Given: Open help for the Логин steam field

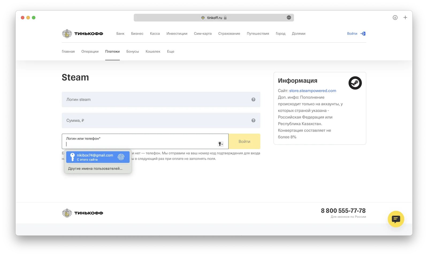Looking at the screenshot, I should pos(253,99).
